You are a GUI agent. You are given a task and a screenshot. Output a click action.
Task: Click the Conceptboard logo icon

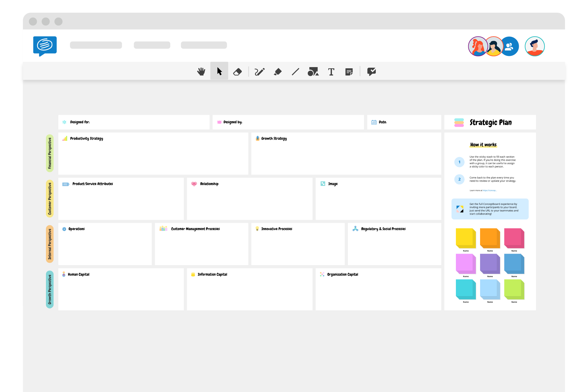(45, 45)
